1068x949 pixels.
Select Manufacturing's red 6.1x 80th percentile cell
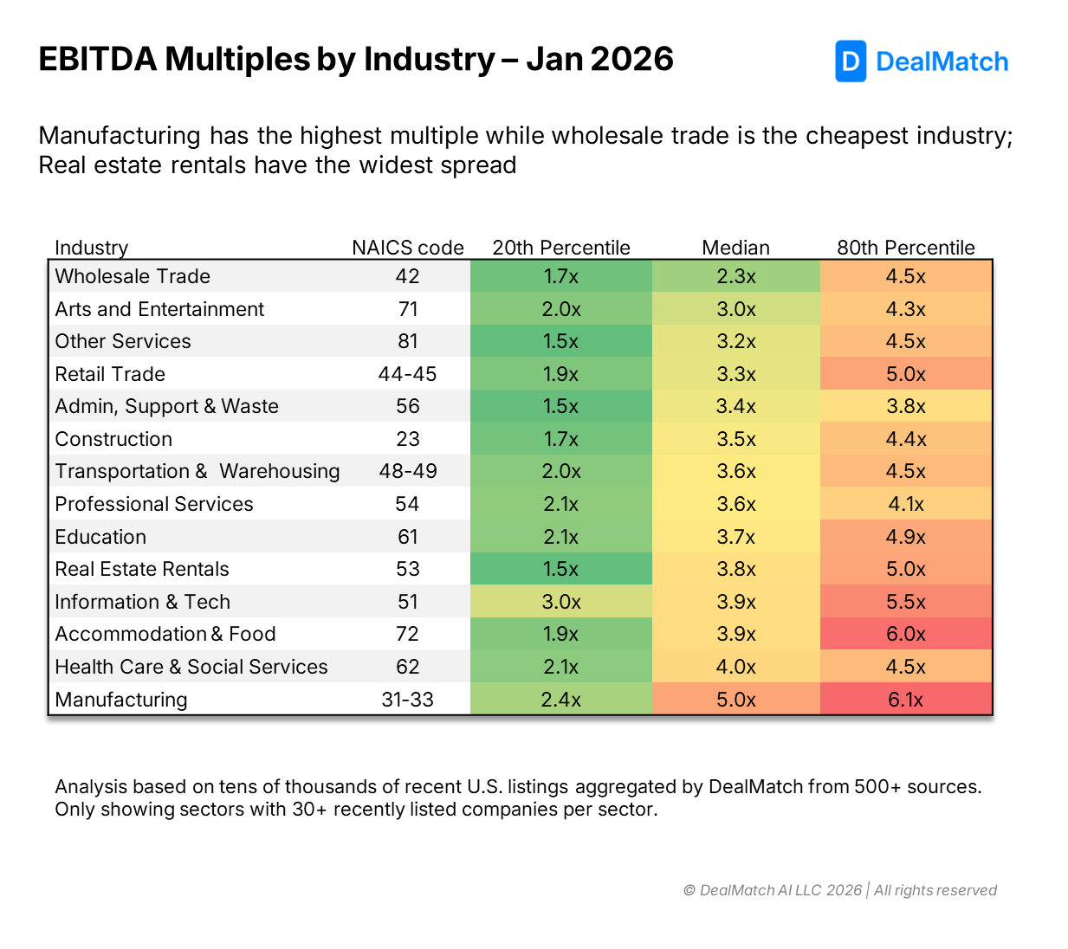(905, 700)
